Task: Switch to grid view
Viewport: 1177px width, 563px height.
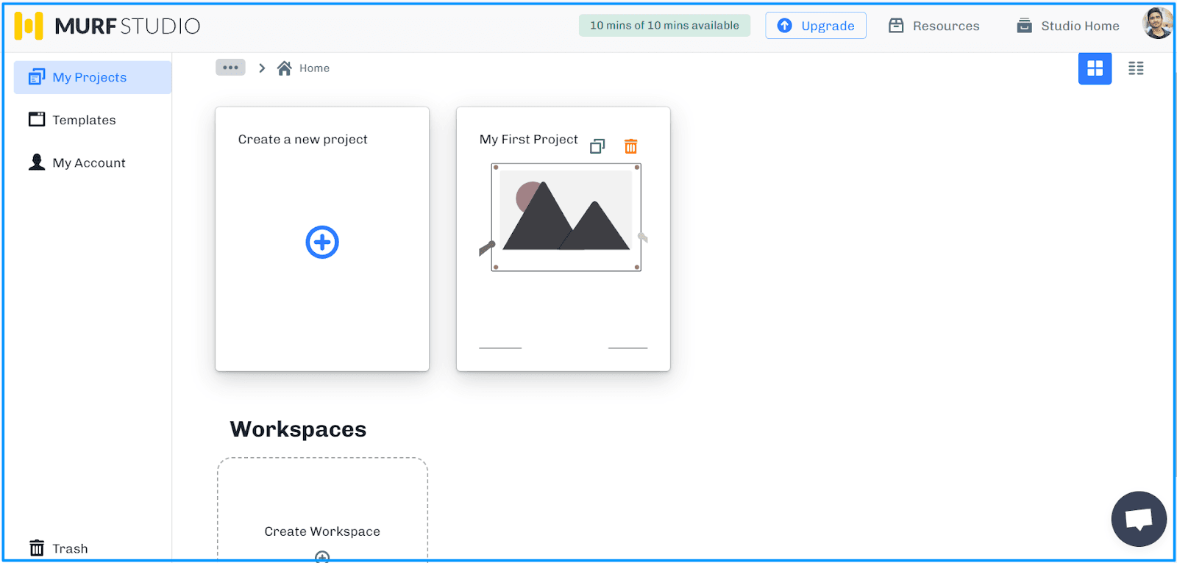Action: point(1095,68)
